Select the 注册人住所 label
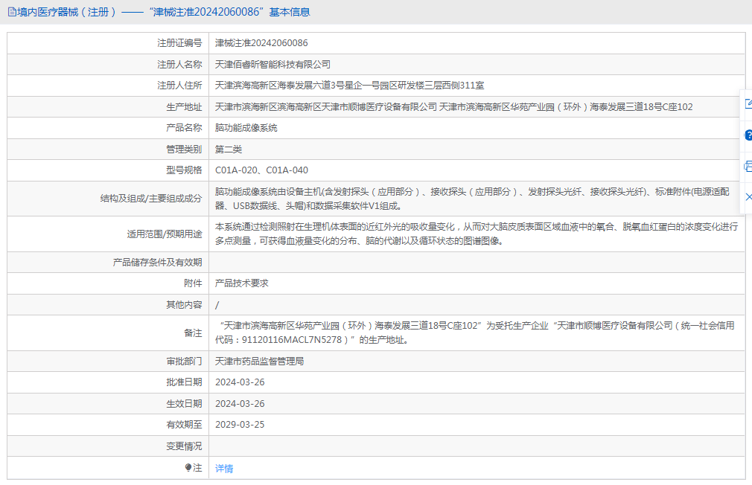Image resolution: width=752 pixels, height=485 pixels. 179,86
